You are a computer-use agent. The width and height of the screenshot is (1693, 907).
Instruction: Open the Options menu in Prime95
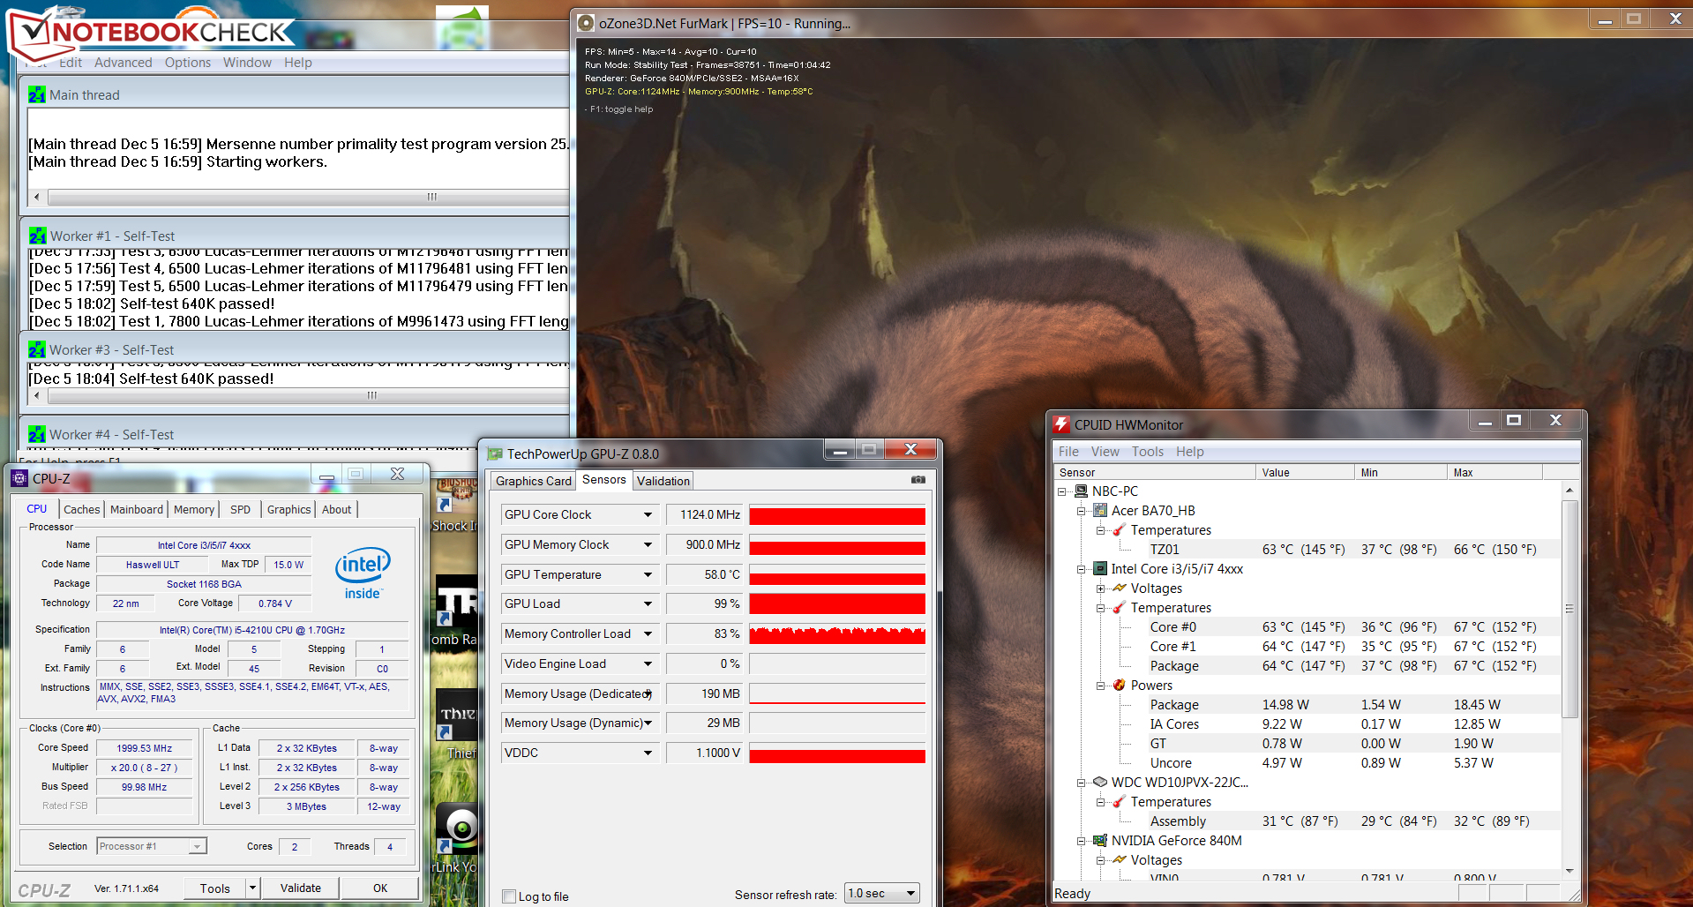tap(188, 62)
